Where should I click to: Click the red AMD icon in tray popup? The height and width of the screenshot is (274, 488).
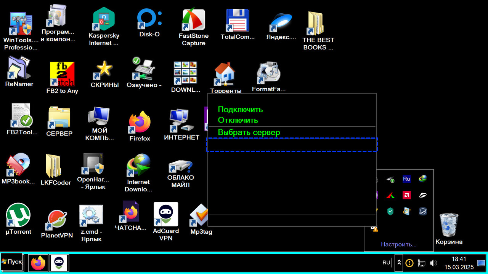point(406,195)
